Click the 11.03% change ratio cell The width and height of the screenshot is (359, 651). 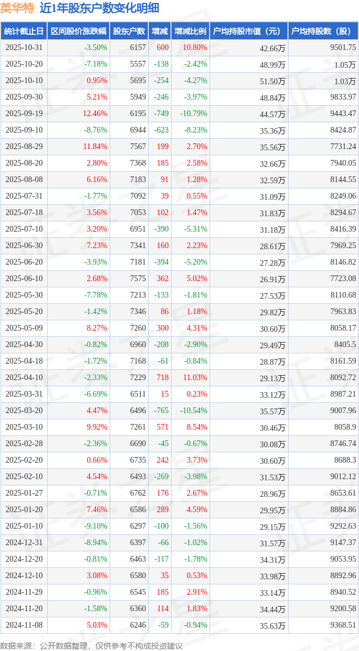pos(195,377)
